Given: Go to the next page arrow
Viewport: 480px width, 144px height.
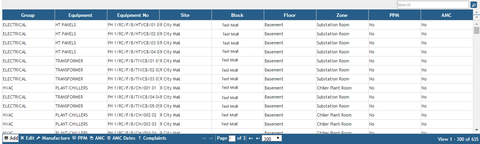Looking at the screenshot, I should click(x=251, y=139).
